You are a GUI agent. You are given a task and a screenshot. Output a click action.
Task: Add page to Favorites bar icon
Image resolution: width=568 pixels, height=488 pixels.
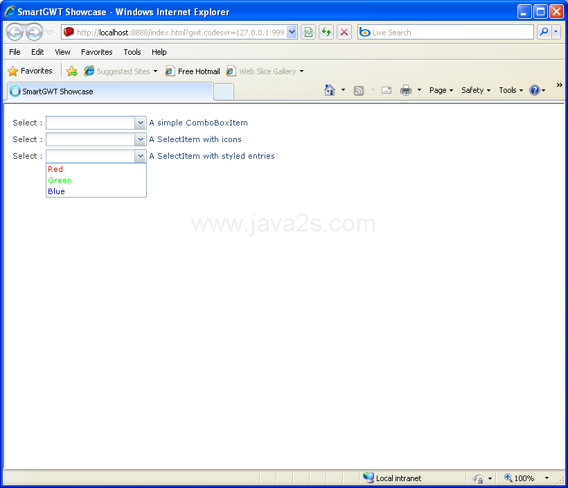tap(72, 71)
